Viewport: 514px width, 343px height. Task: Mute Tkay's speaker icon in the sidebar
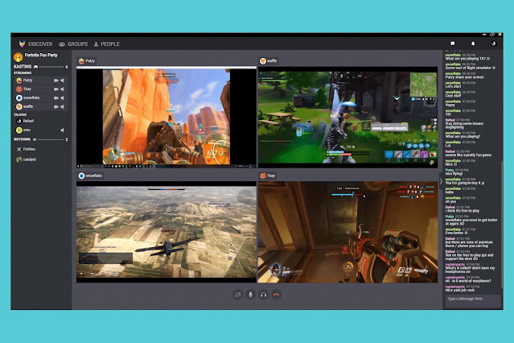point(62,89)
